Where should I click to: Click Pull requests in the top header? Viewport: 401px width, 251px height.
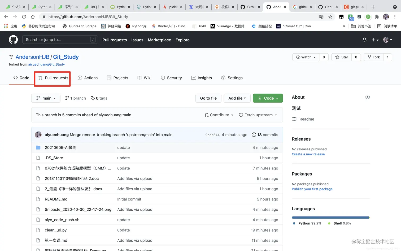[x=115, y=40]
